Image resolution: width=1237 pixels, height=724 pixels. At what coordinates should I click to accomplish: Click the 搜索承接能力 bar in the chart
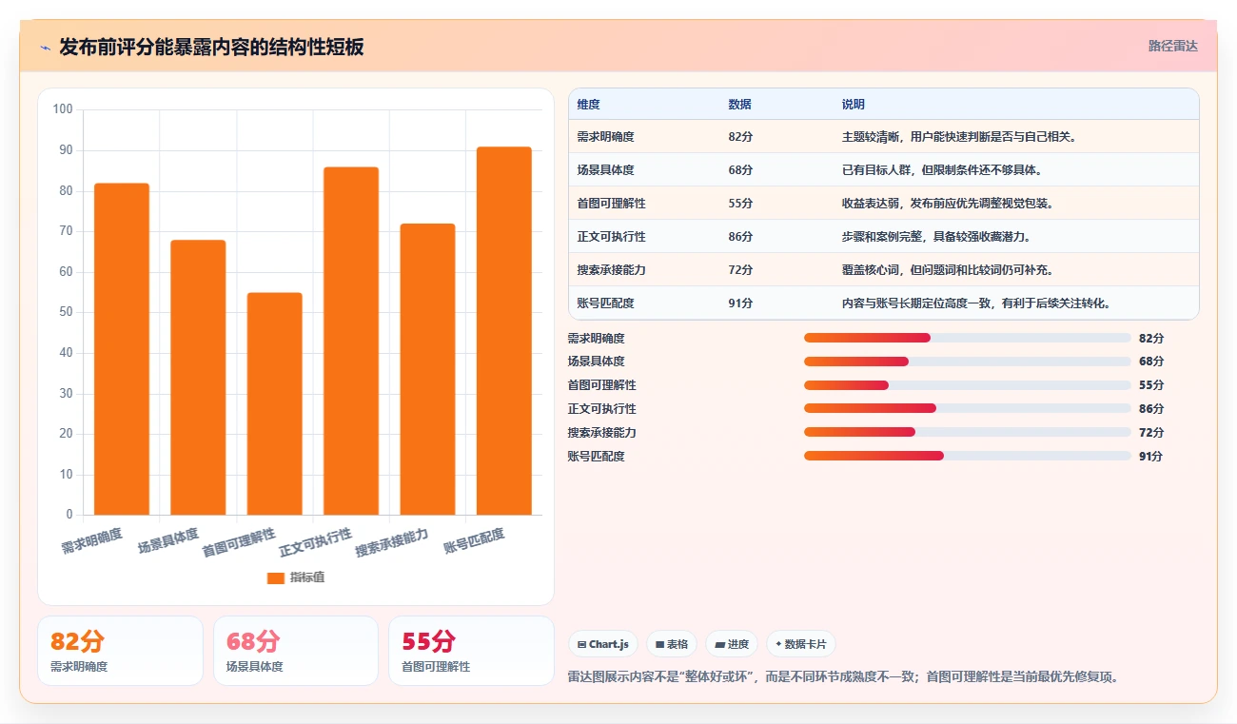click(x=427, y=369)
